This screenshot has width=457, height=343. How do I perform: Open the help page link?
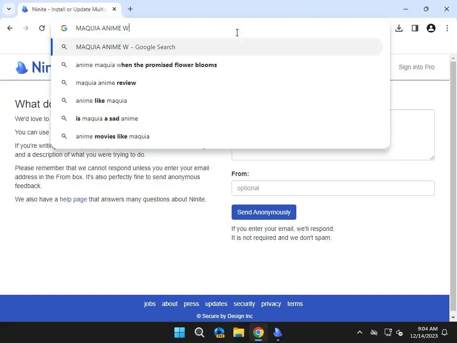pos(74,199)
